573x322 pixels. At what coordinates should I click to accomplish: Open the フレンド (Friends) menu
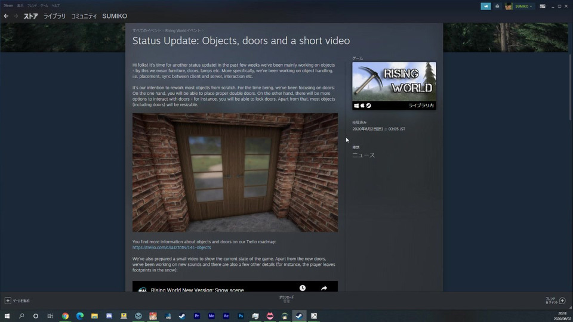click(x=32, y=5)
